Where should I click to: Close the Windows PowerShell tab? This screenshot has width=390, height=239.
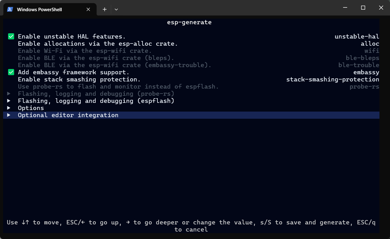tap(88, 9)
